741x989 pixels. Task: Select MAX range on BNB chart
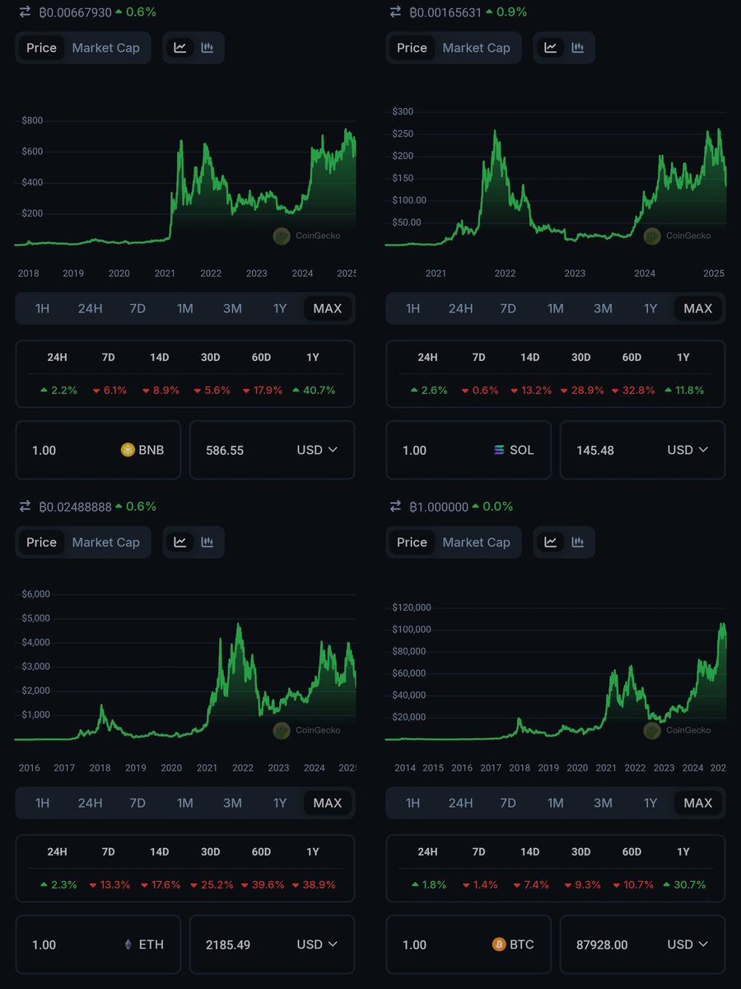click(328, 308)
